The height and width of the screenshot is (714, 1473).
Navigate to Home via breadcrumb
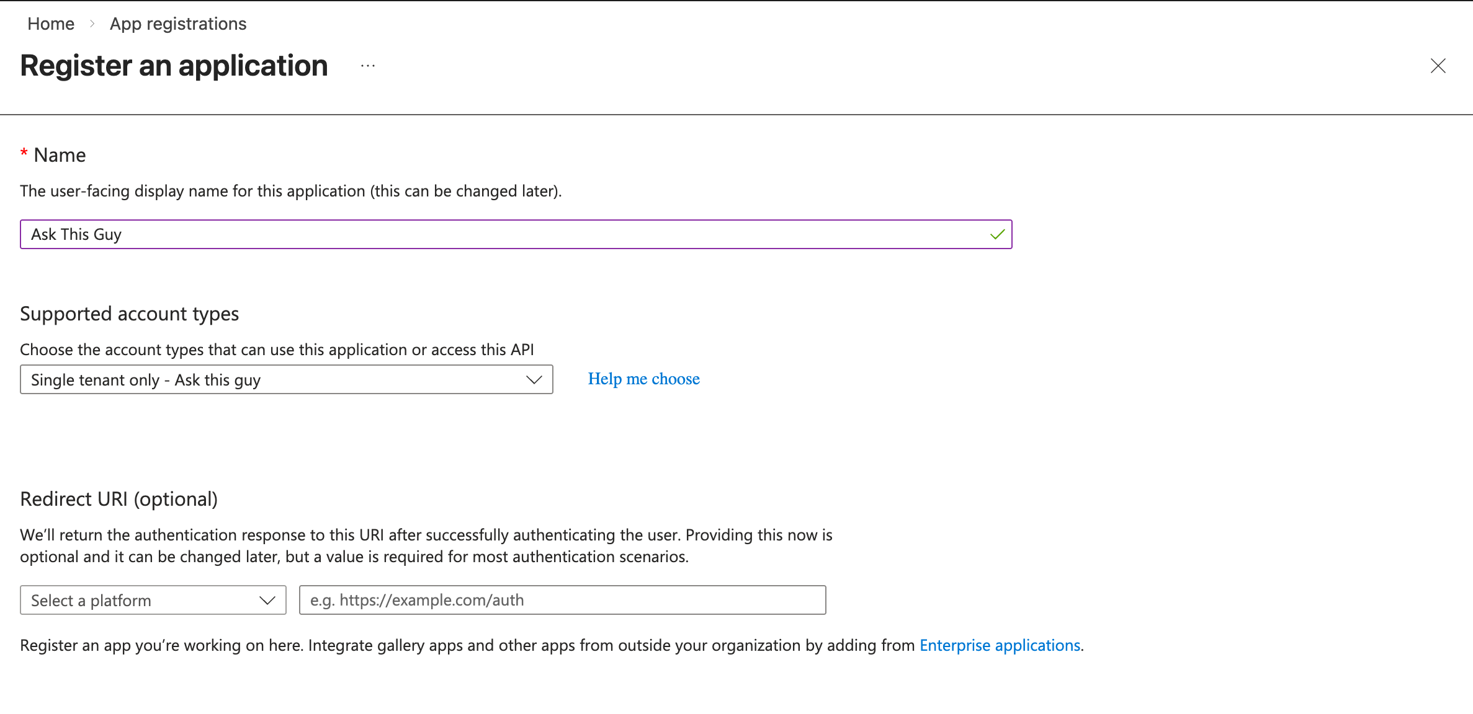(x=50, y=24)
